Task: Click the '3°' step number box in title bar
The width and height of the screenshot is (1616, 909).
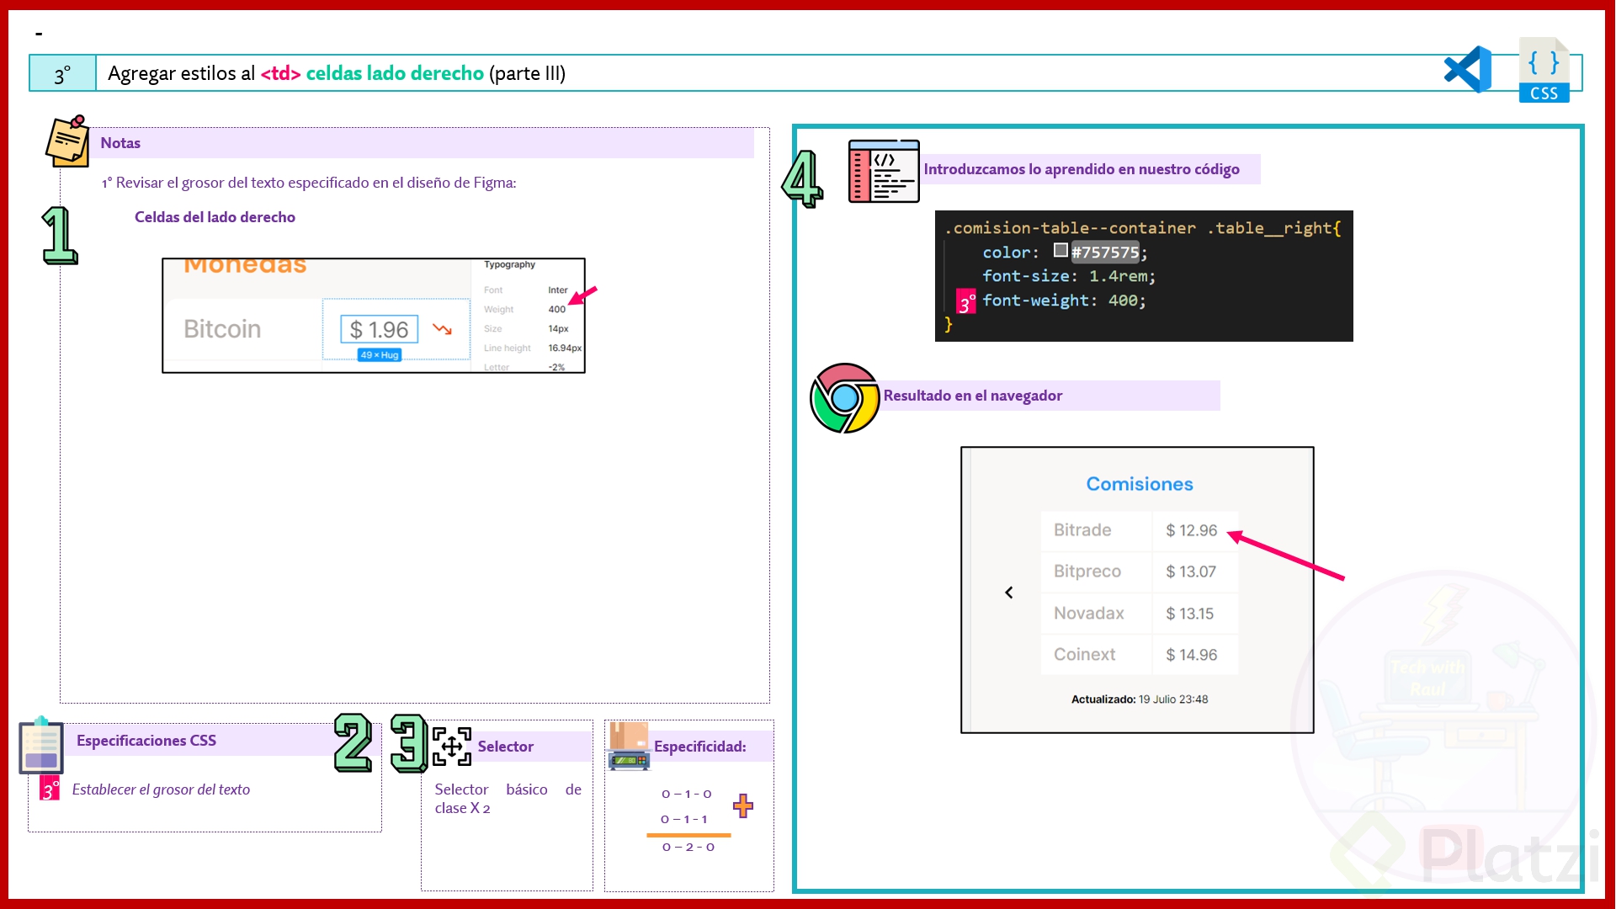Action: coord(62,74)
